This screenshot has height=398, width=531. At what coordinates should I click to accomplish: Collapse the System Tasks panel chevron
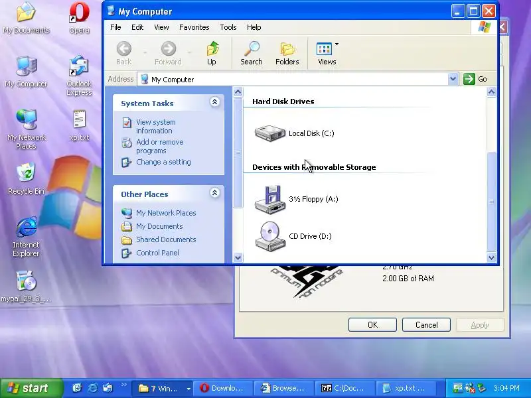click(214, 102)
